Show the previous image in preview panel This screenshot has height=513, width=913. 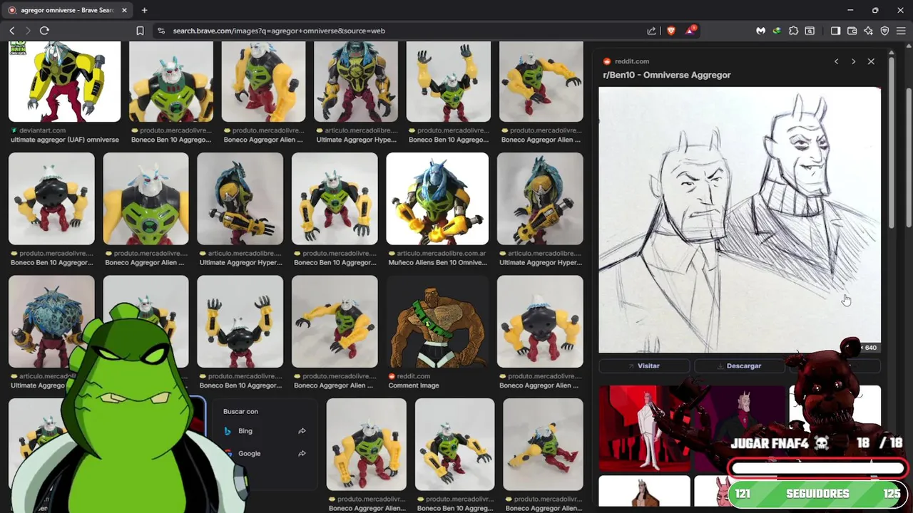(x=836, y=61)
